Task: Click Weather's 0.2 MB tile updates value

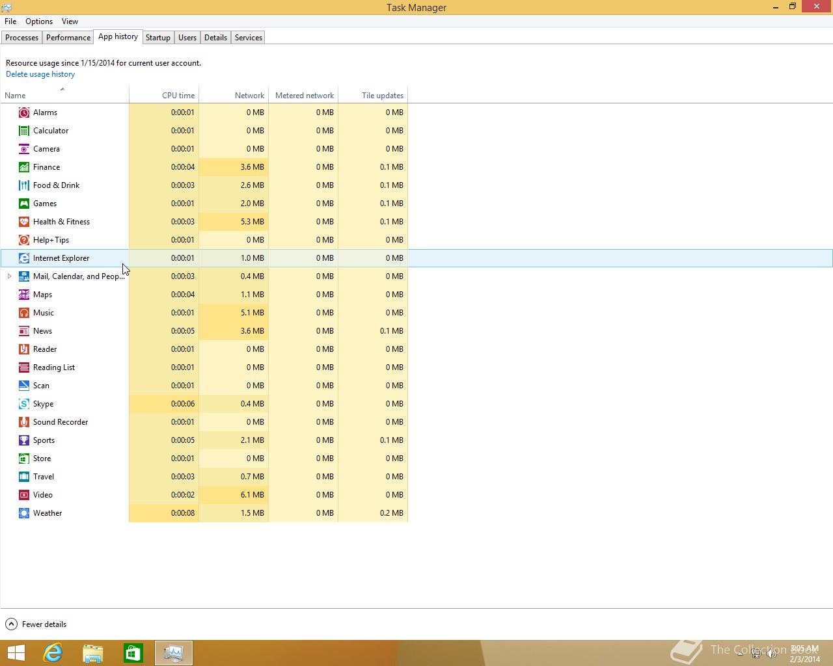Action: pyautogui.click(x=392, y=513)
